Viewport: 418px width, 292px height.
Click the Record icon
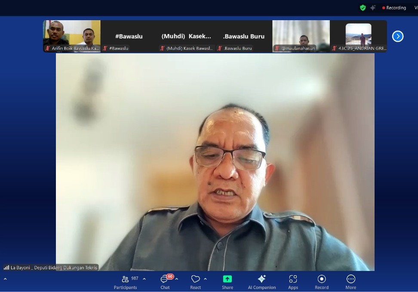coord(322,279)
